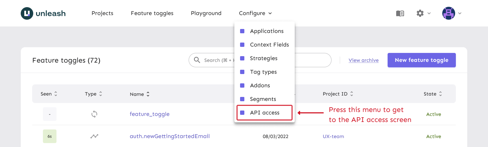488x147 pixels.
Task: Choose Segments in the Configure menu
Action: click(x=263, y=99)
